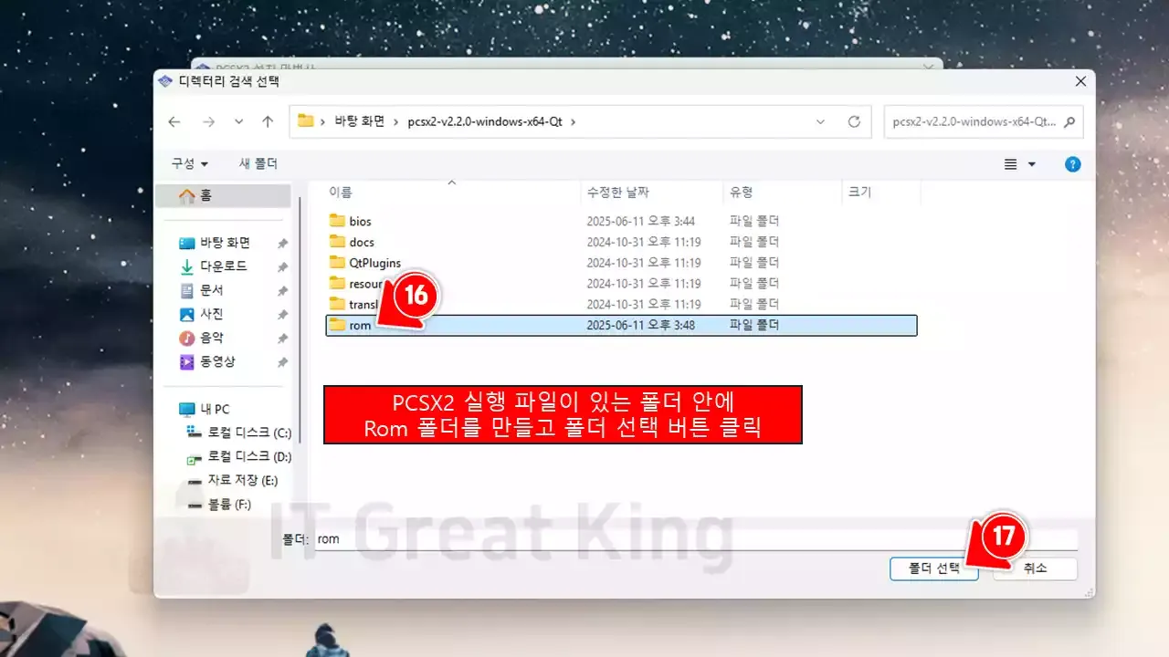The image size is (1169, 657).
Task: Click the docs folder icon
Action: (x=337, y=242)
